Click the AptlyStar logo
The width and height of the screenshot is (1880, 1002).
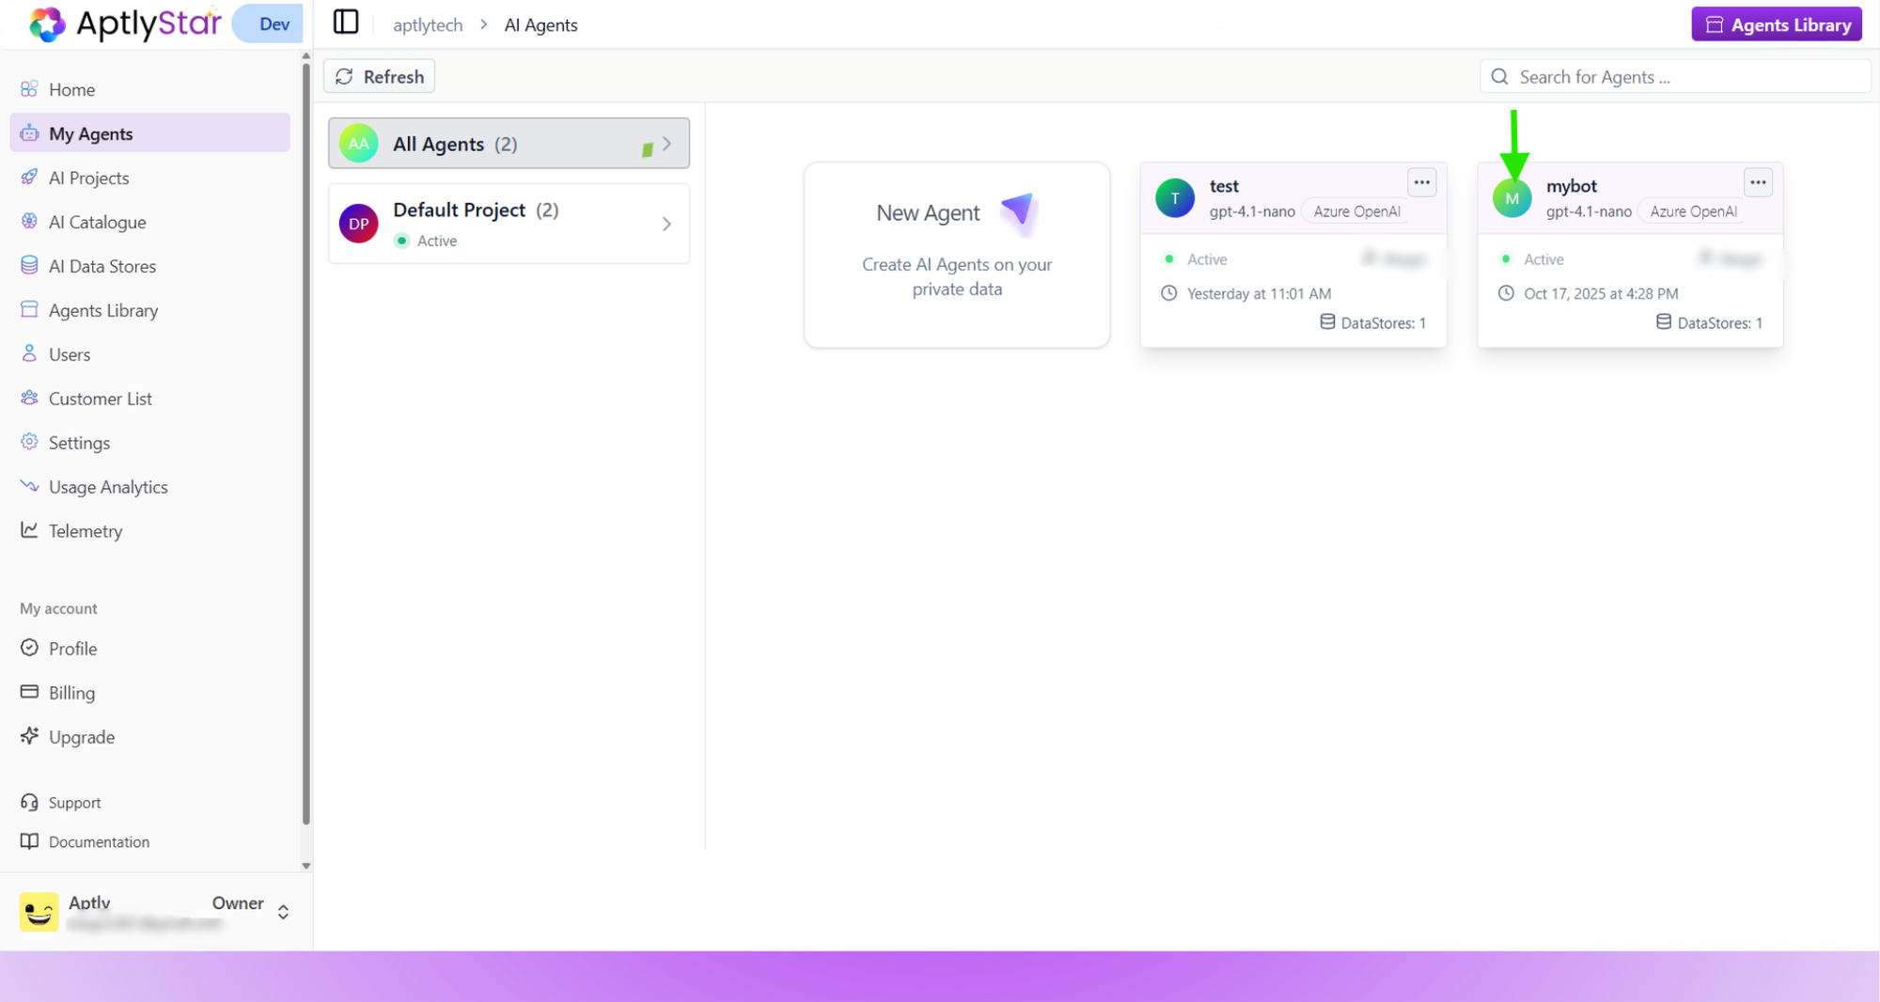pyautogui.click(x=125, y=23)
